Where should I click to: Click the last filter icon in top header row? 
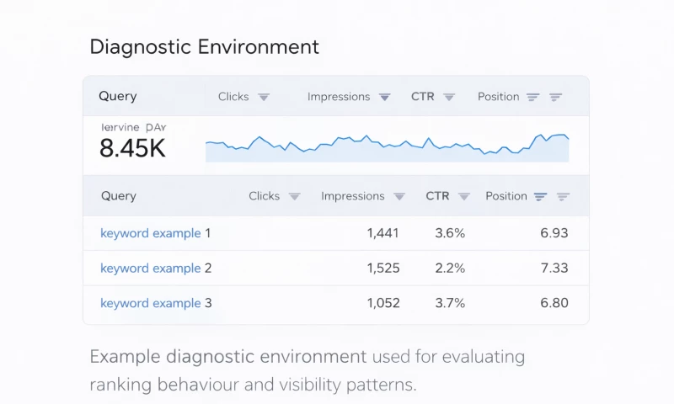(x=555, y=97)
